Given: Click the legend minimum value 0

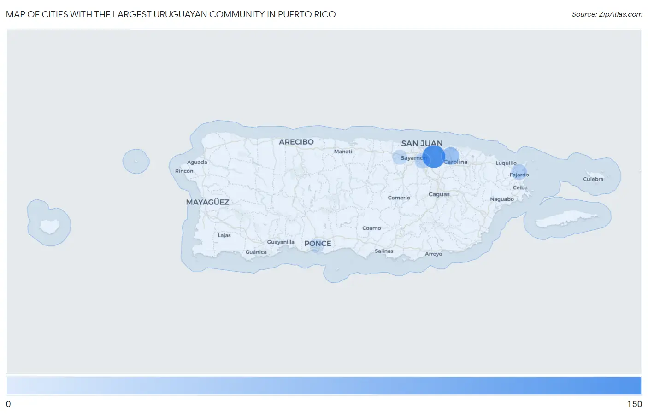Looking at the screenshot, I should coord(8,404).
